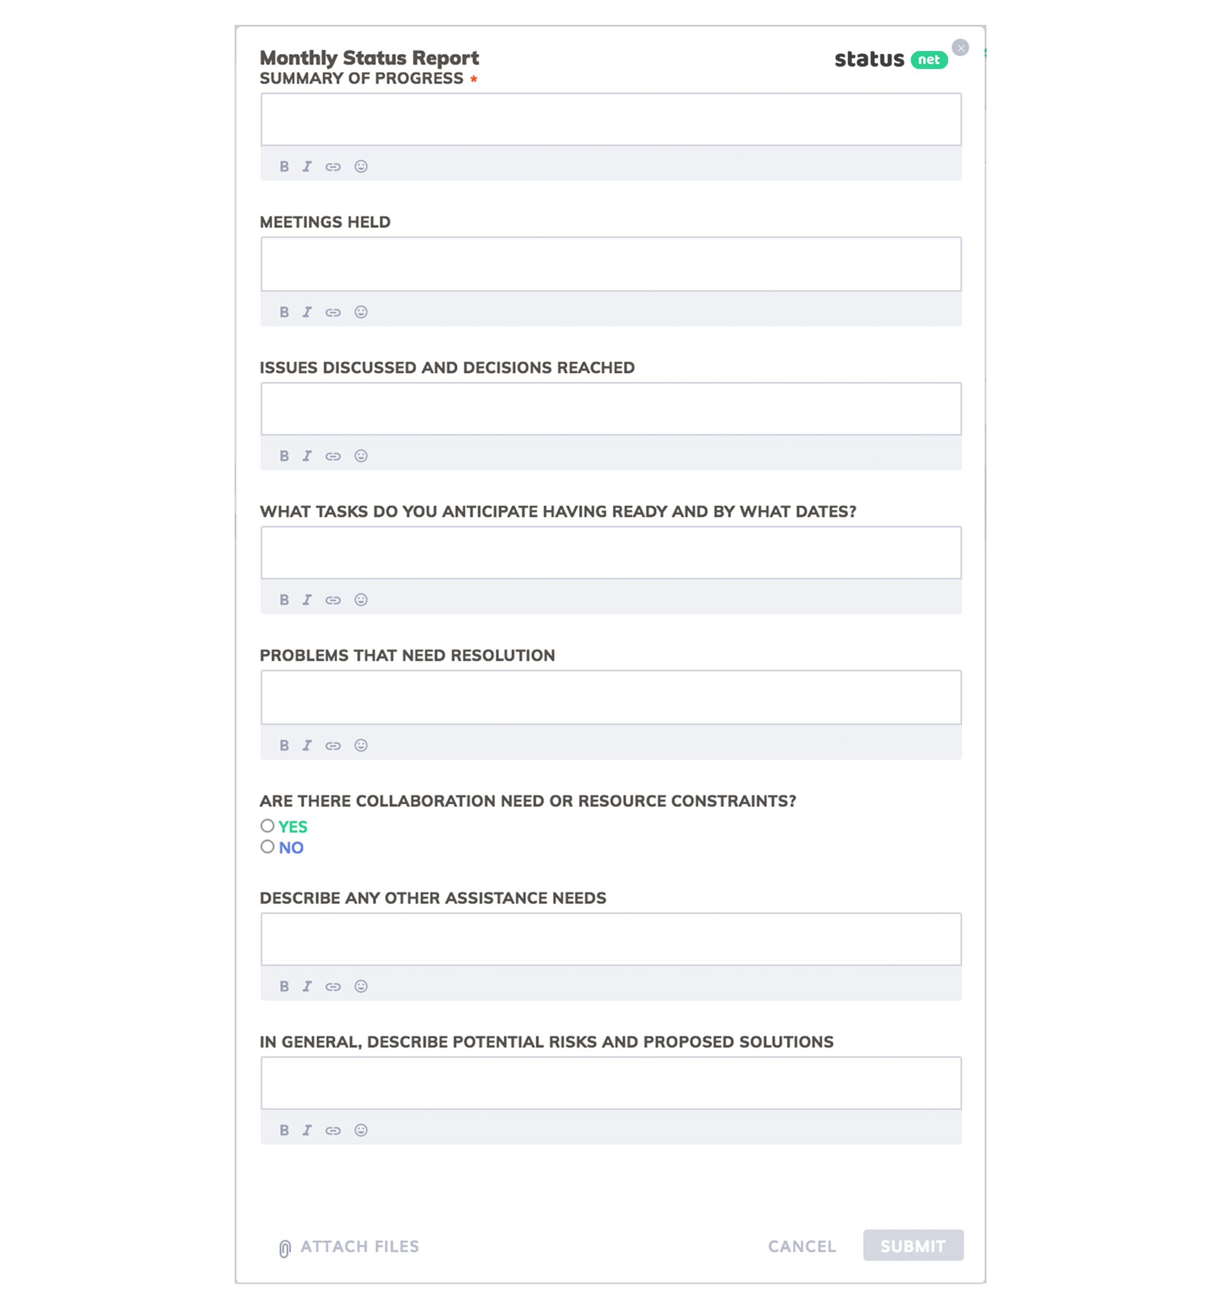1218x1309 pixels.
Task: Click the Bold icon in Summary field
Action: click(x=283, y=166)
